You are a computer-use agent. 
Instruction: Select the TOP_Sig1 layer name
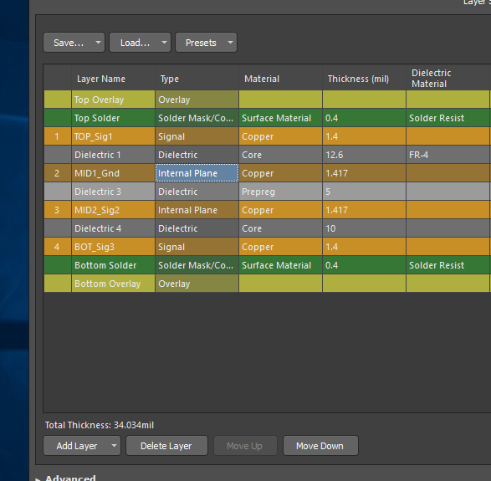[x=113, y=136]
